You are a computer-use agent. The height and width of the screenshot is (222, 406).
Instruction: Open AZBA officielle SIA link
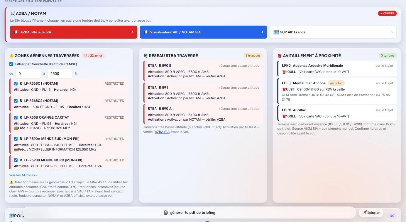74,32
